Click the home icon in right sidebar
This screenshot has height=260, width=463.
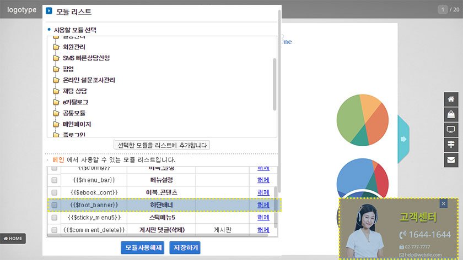click(x=451, y=99)
